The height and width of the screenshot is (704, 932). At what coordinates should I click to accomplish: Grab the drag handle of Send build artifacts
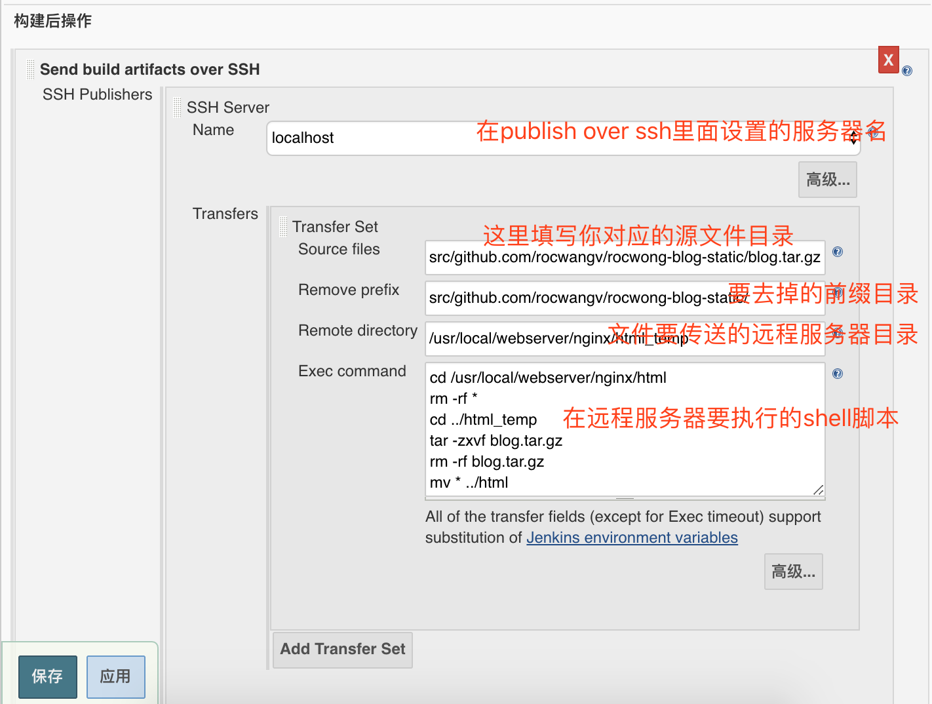pyautogui.click(x=30, y=69)
